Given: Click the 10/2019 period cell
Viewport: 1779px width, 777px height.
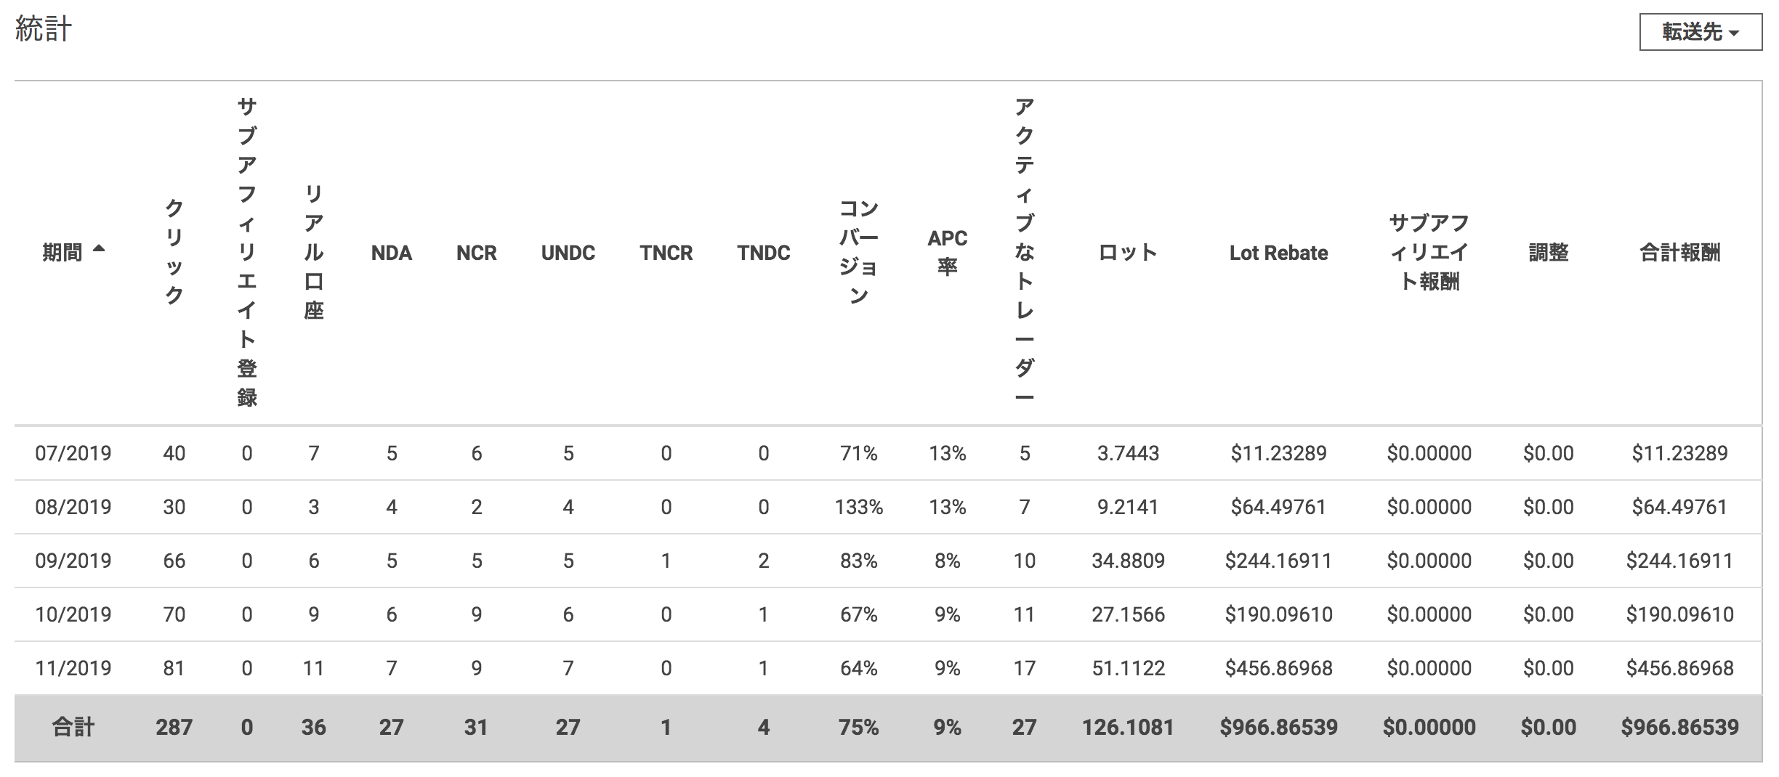Looking at the screenshot, I should pos(73,614).
